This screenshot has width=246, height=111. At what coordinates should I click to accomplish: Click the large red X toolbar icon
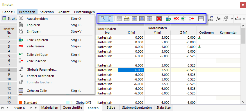[x=159, y=19]
